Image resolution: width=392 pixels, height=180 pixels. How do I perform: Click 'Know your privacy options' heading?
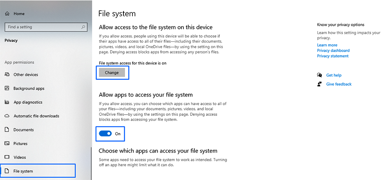341,25
